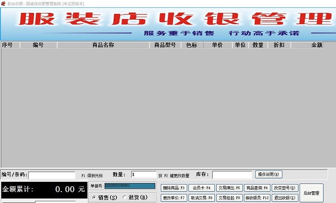This screenshot has height=203, width=336.
Task: Click the 序号 column header
Action: click(10, 45)
